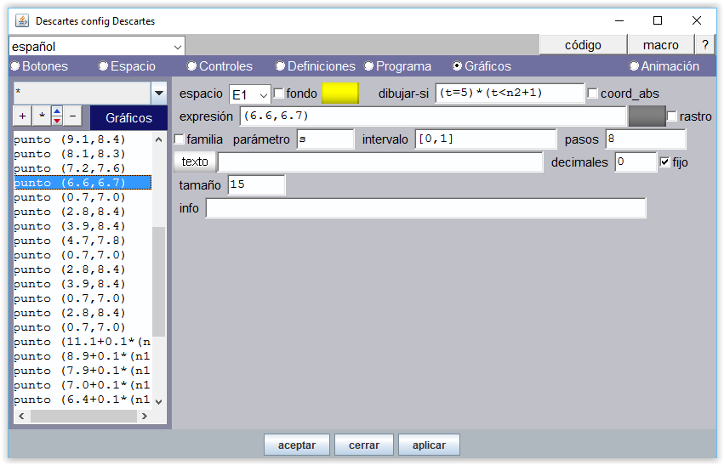Switch to the Controles section
Image resolution: width=724 pixels, height=465 pixels.
pos(192,66)
